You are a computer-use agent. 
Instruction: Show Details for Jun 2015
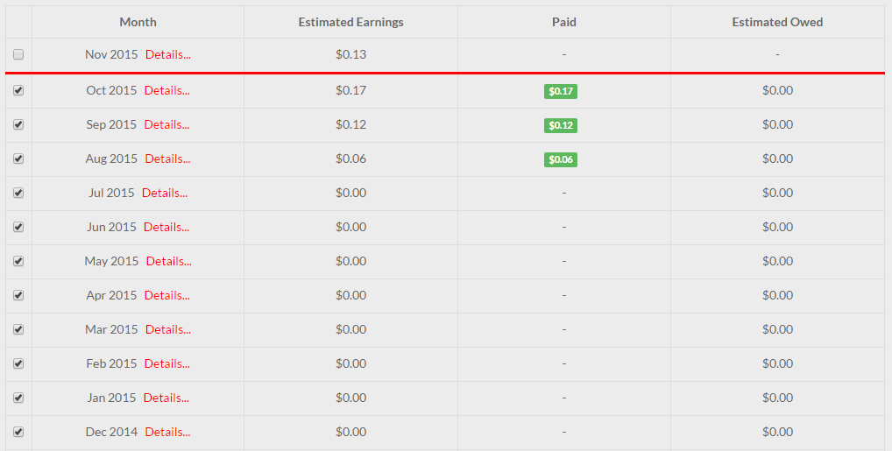click(166, 227)
